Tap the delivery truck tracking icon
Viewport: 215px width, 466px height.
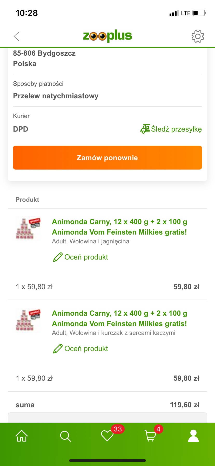(x=145, y=129)
